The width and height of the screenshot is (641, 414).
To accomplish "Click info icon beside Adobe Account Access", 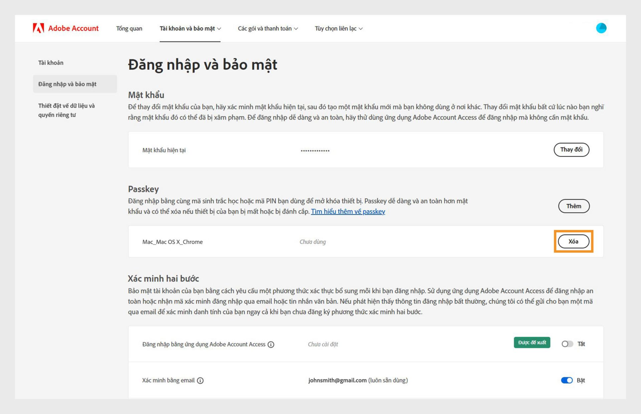I will pyautogui.click(x=271, y=345).
